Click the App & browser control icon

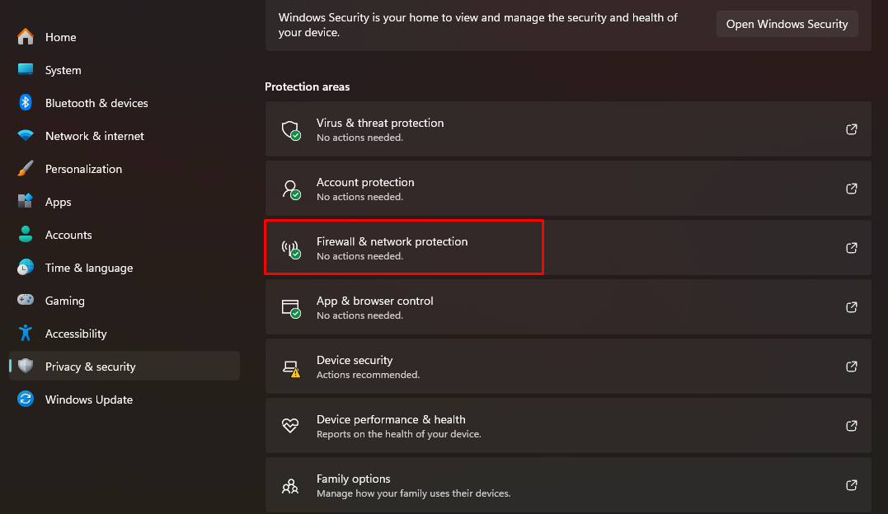pos(290,307)
